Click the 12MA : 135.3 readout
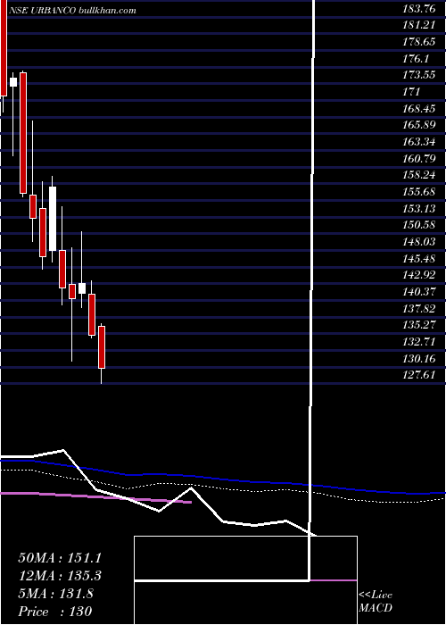This screenshot has height=625, width=446. click(60, 576)
